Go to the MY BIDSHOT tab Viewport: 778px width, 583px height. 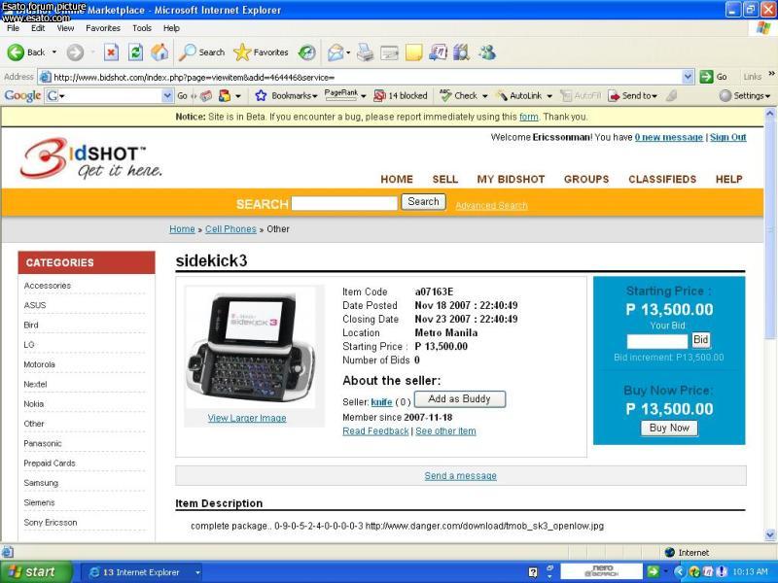pos(511,179)
